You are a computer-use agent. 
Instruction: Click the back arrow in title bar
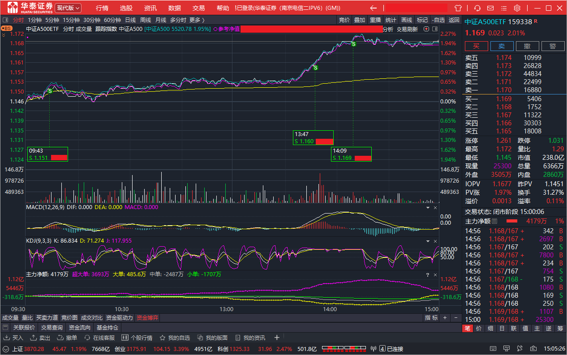pyautogui.click(x=373, y=8)
